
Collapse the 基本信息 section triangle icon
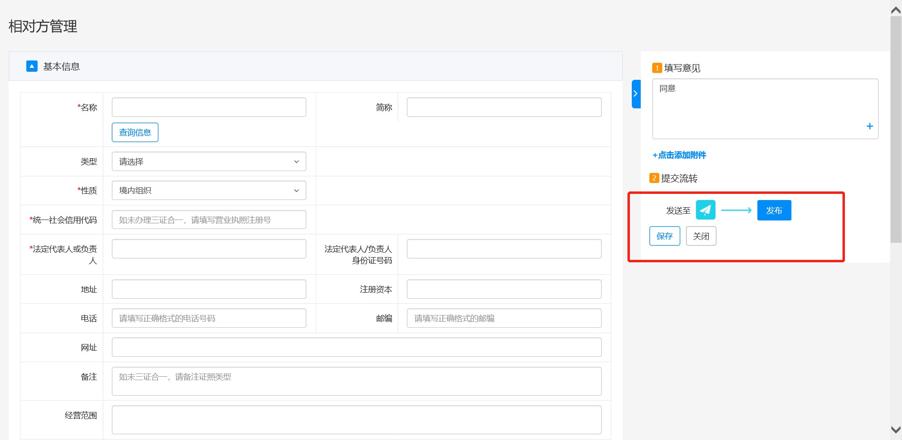point(32,66)
